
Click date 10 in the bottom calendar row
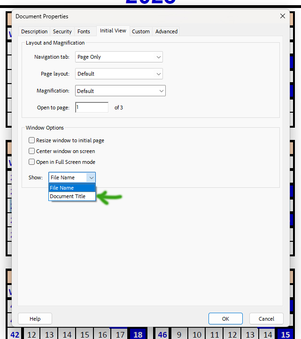(x=197, y=334)
